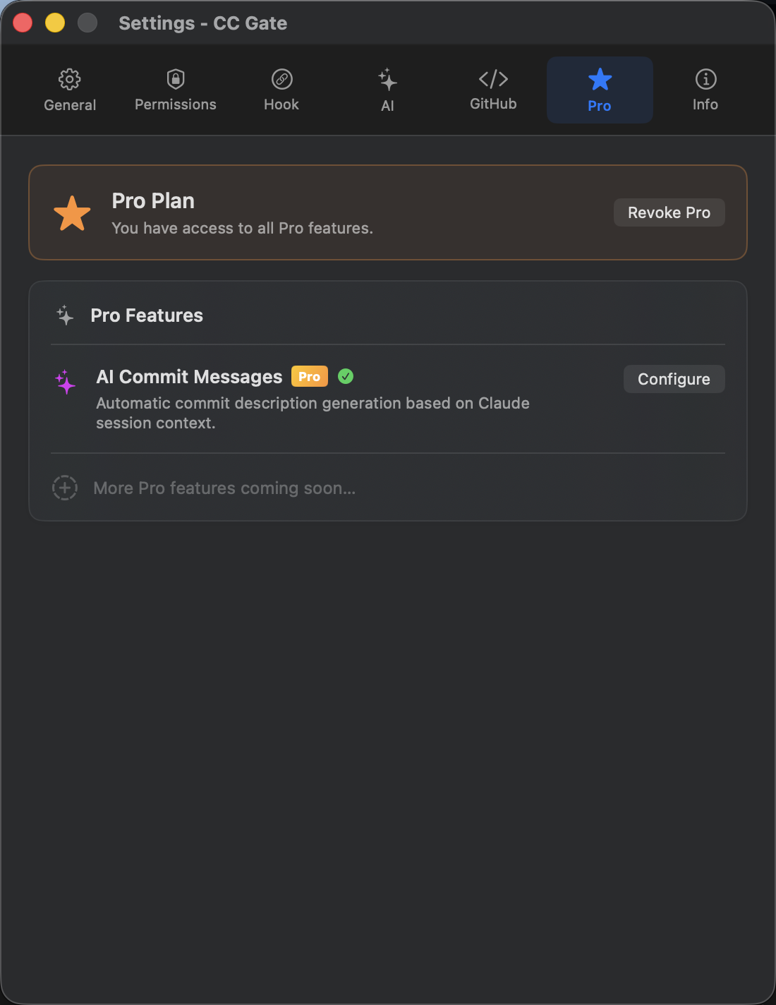
Task: Select the AI sparkle icon
Action: [387, 80]
